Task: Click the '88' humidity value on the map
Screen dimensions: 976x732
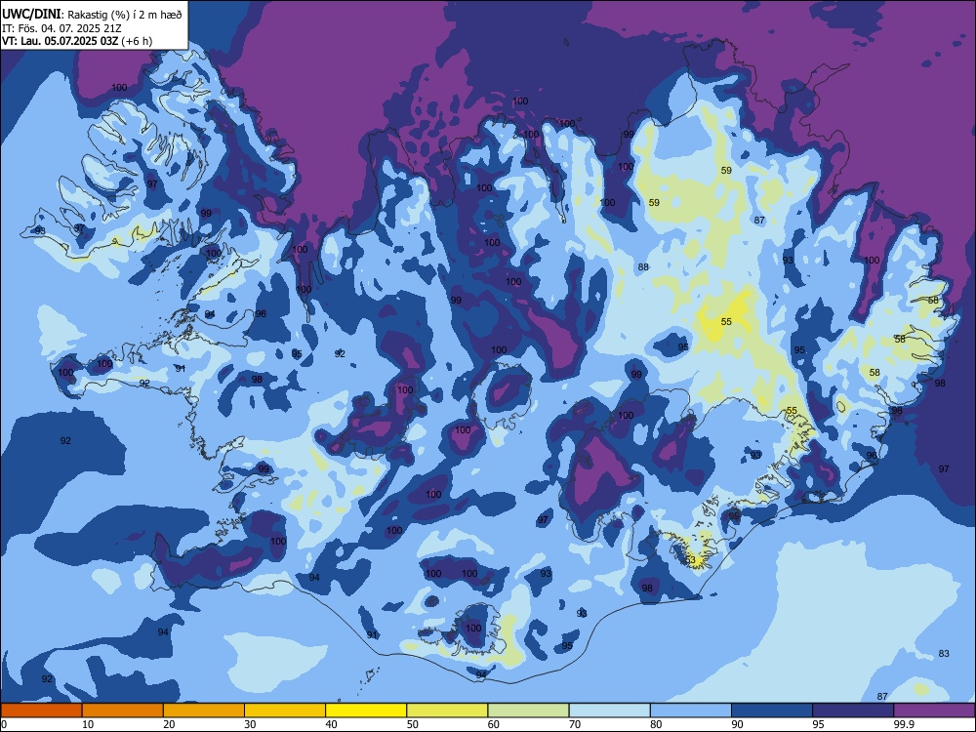Action: pyautogui.click(x=643, y=267)
